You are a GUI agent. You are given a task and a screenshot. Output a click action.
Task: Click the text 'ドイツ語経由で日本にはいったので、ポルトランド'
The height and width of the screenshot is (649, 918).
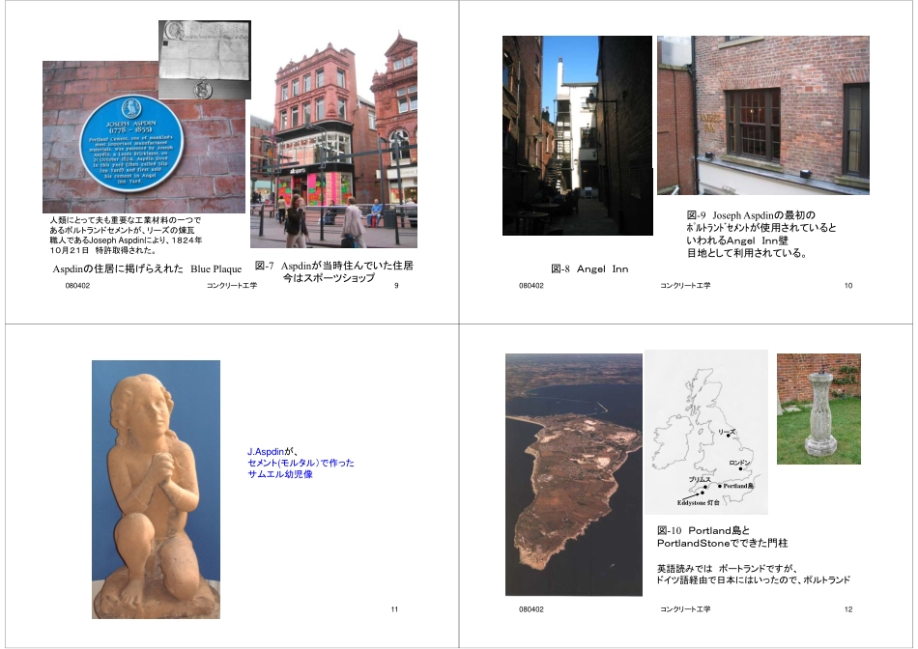click(753, 579)
